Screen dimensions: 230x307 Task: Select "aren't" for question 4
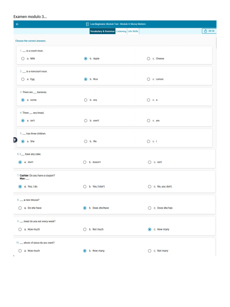[86, 121]
